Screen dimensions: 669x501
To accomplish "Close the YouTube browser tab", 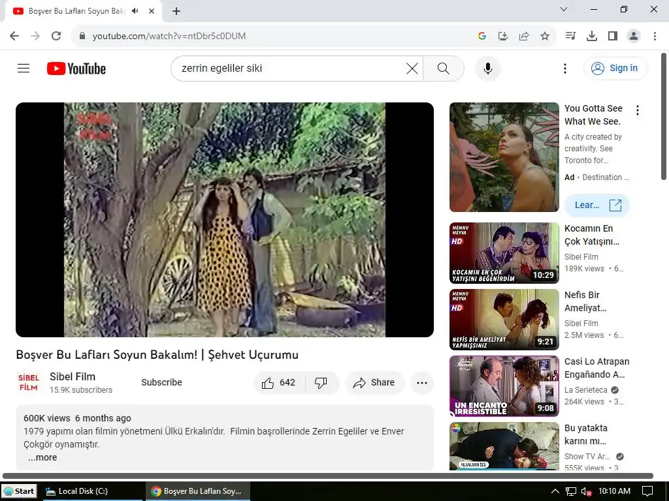I will click(152, 11).
